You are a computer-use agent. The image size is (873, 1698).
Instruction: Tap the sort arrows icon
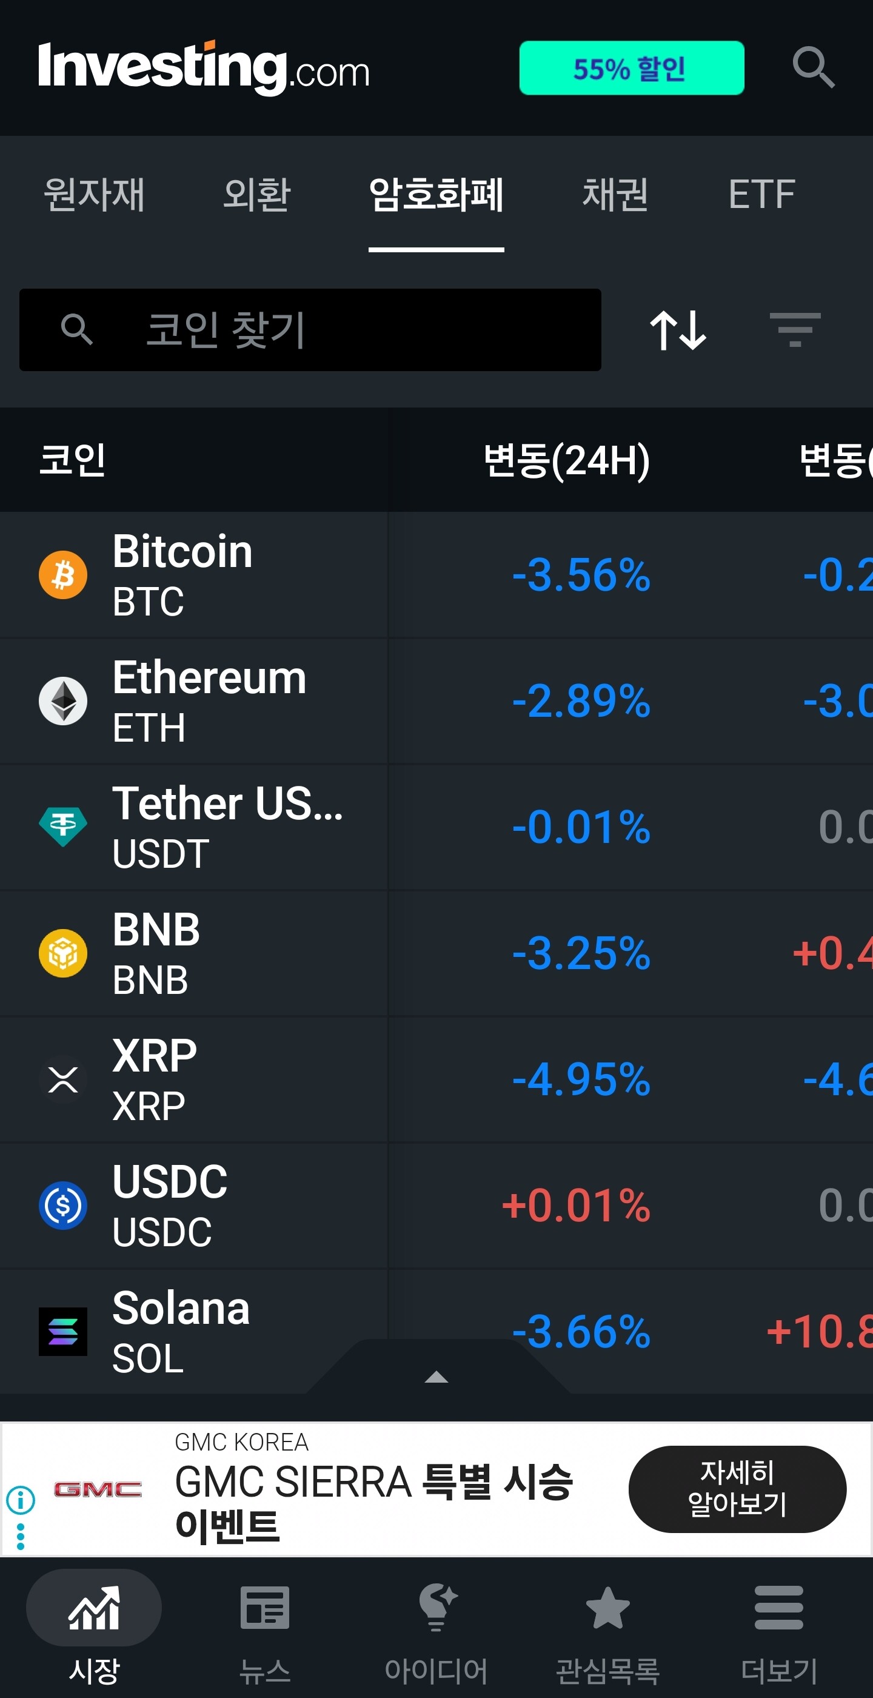click(678, 329)
